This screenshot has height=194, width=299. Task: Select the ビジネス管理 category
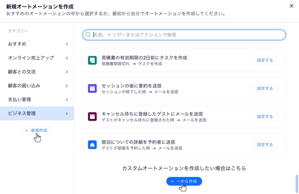pos(37,113)
